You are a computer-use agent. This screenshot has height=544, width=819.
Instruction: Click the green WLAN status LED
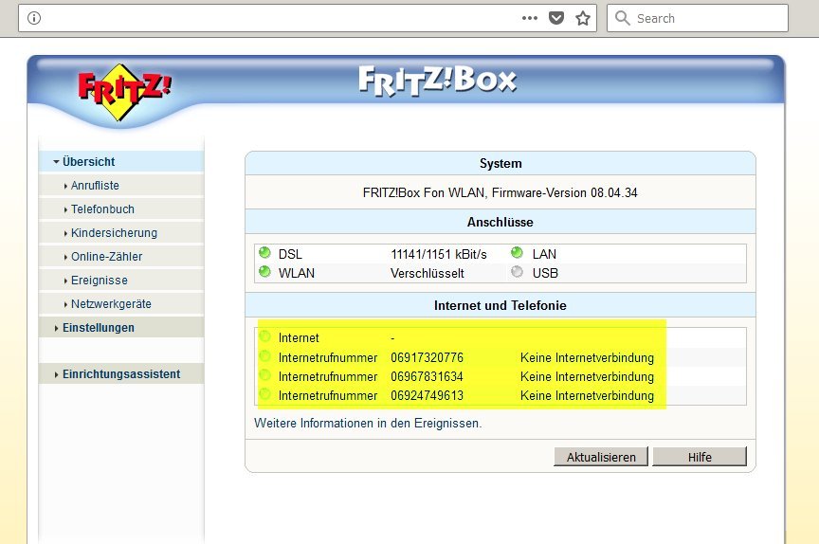[x=264, y=271]
